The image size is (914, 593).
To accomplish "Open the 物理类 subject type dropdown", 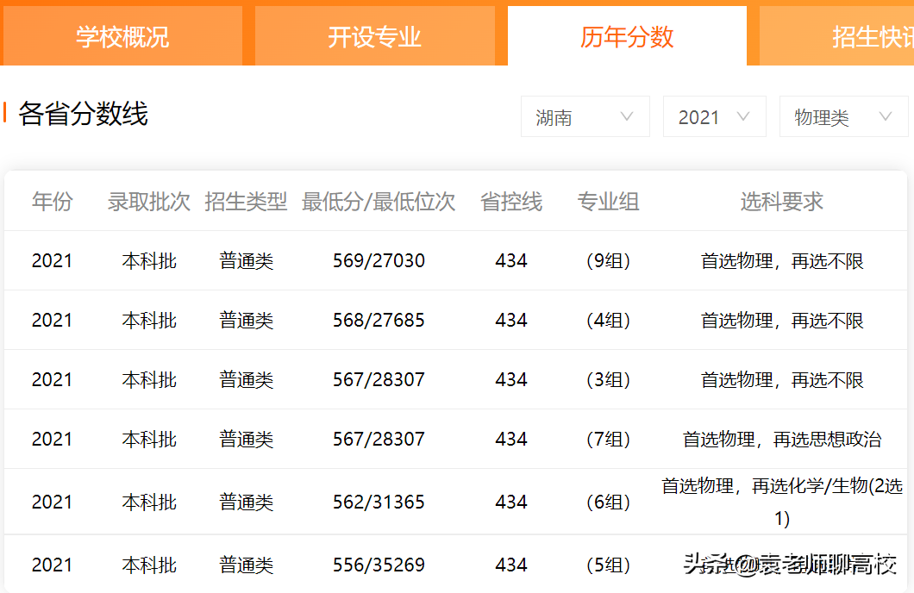I will [842, 115].
